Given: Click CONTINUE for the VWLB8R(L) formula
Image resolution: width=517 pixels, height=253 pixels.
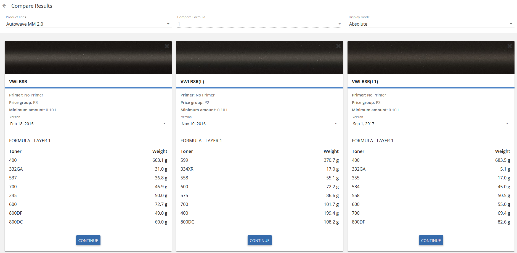Looking at the screenshot, I should tap(259, 240).
